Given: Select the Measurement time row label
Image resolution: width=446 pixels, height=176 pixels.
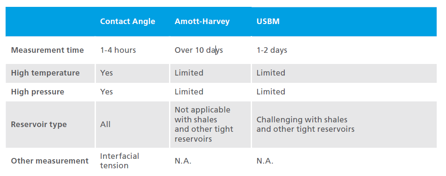Looking at the screenshot, I should [47, 50].
